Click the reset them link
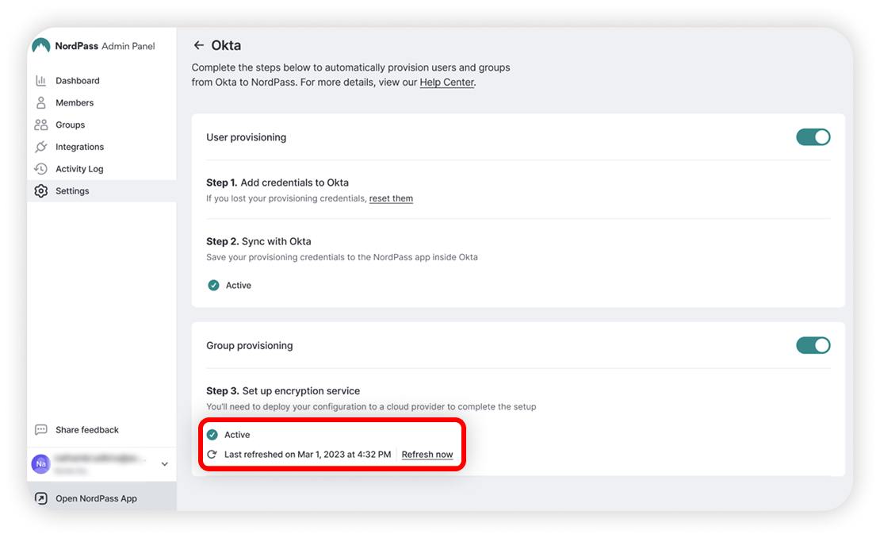 pyautogui.click(x=391, y=198)
